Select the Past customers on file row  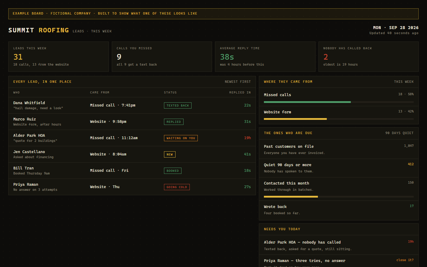[x=339, y=149]
